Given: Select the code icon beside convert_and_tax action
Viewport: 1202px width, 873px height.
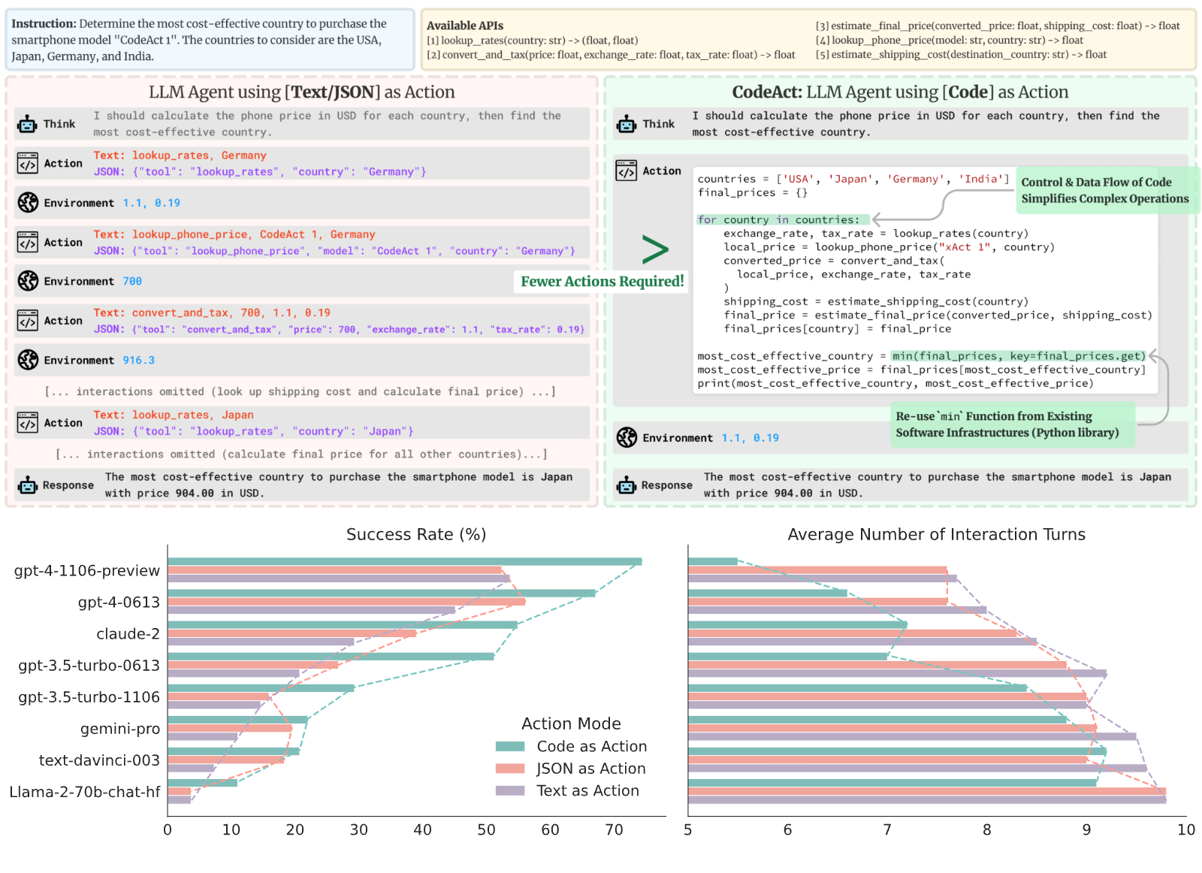Looking at the screenshot, I should pyautogui.click(x=28, y=320).
